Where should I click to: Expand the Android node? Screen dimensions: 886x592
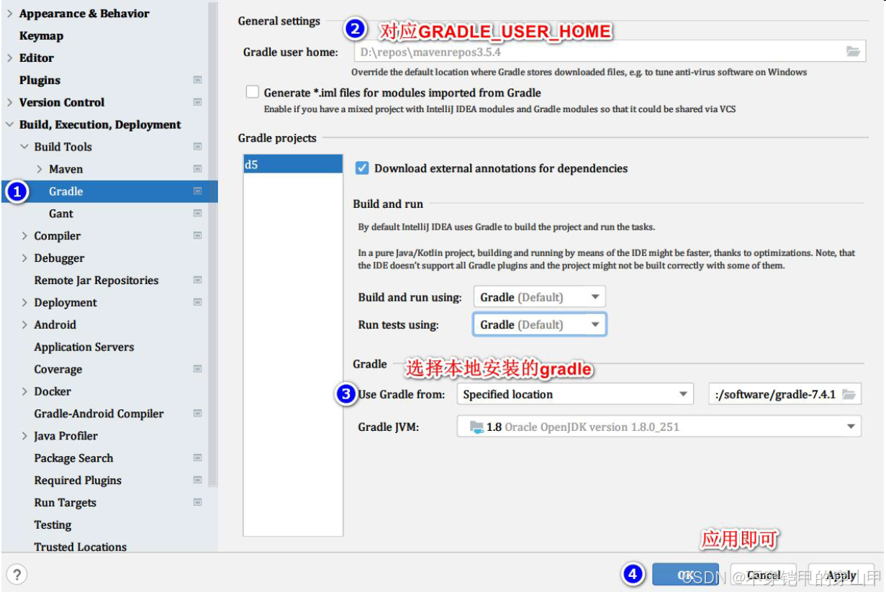[24, 325]
